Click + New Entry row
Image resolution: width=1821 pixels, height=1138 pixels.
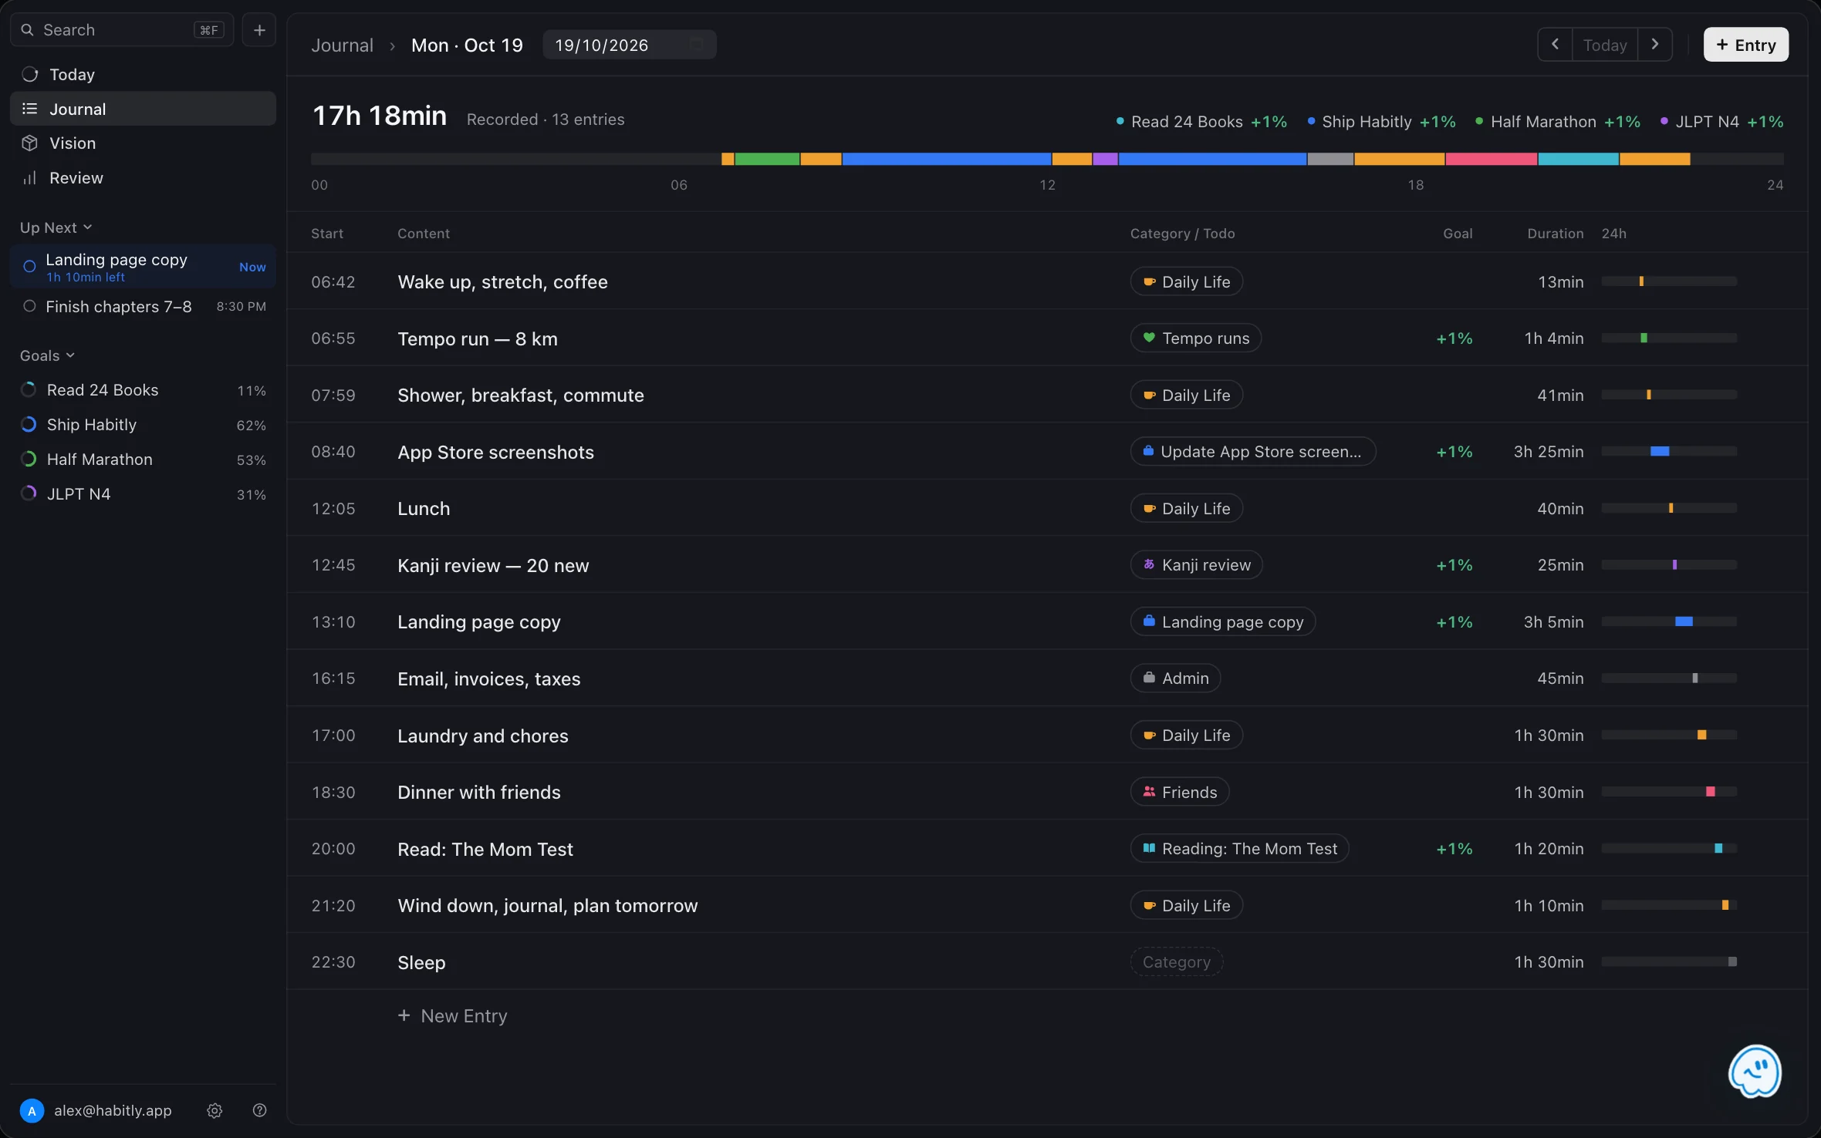452,1016
